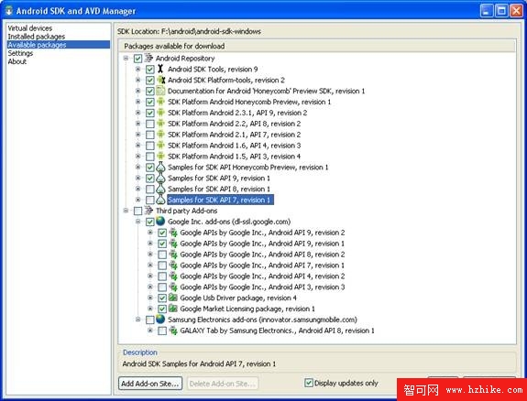
Task: Click the Third party Add-ons source icon
Action: (148, 211)
